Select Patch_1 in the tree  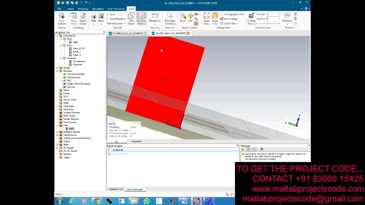[77, 52]
